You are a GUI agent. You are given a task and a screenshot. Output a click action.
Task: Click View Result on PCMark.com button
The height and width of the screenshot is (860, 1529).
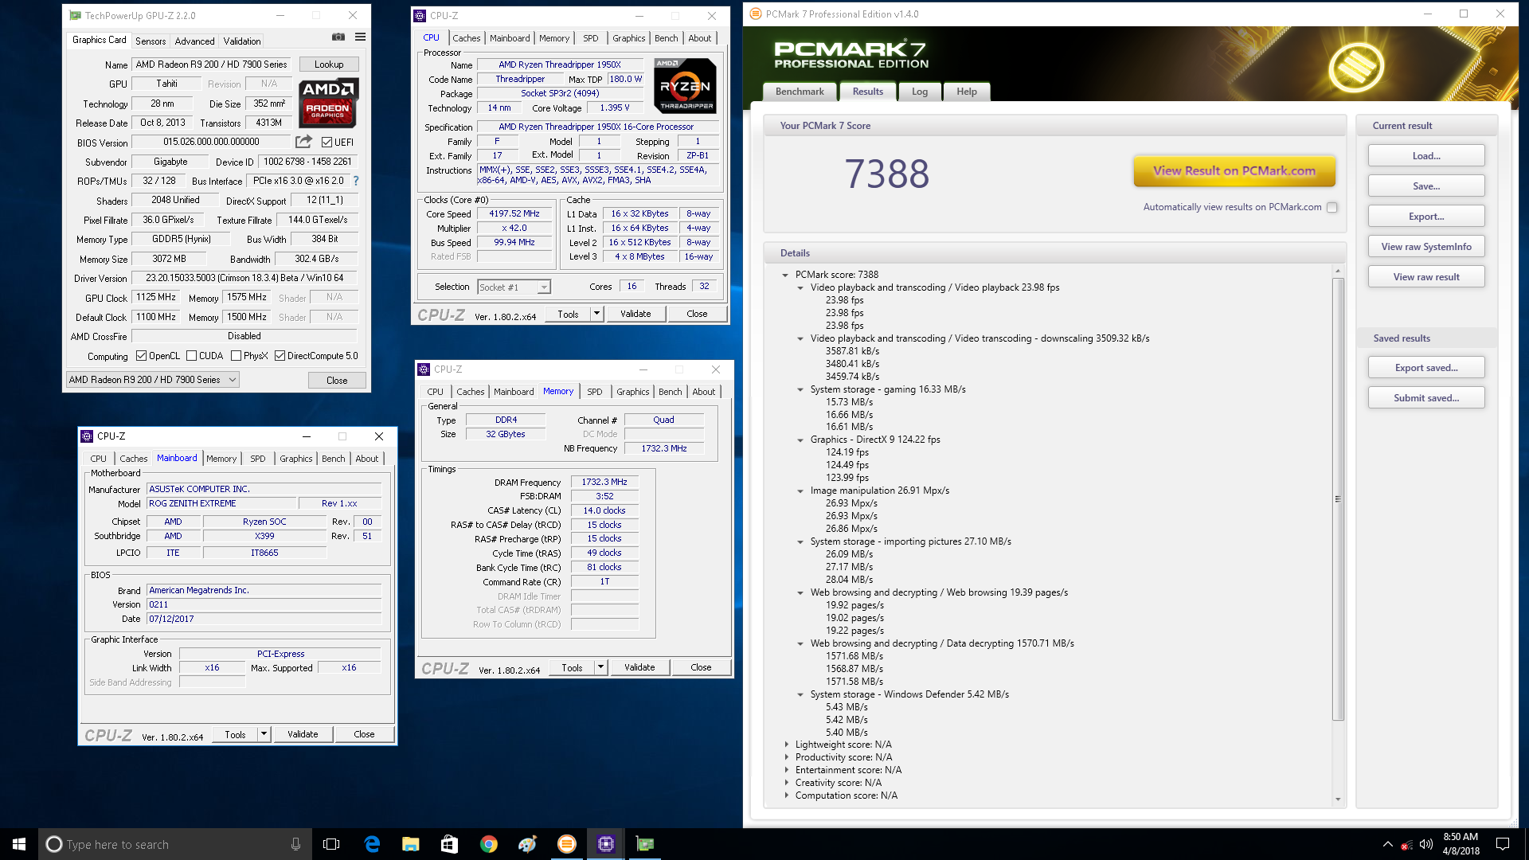point(1234,170)
